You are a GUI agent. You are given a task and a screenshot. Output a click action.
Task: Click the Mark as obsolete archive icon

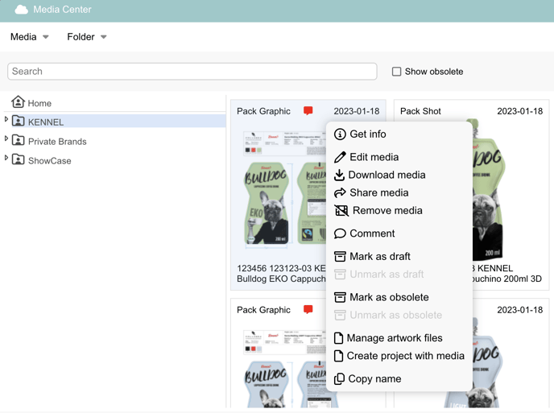340,297
